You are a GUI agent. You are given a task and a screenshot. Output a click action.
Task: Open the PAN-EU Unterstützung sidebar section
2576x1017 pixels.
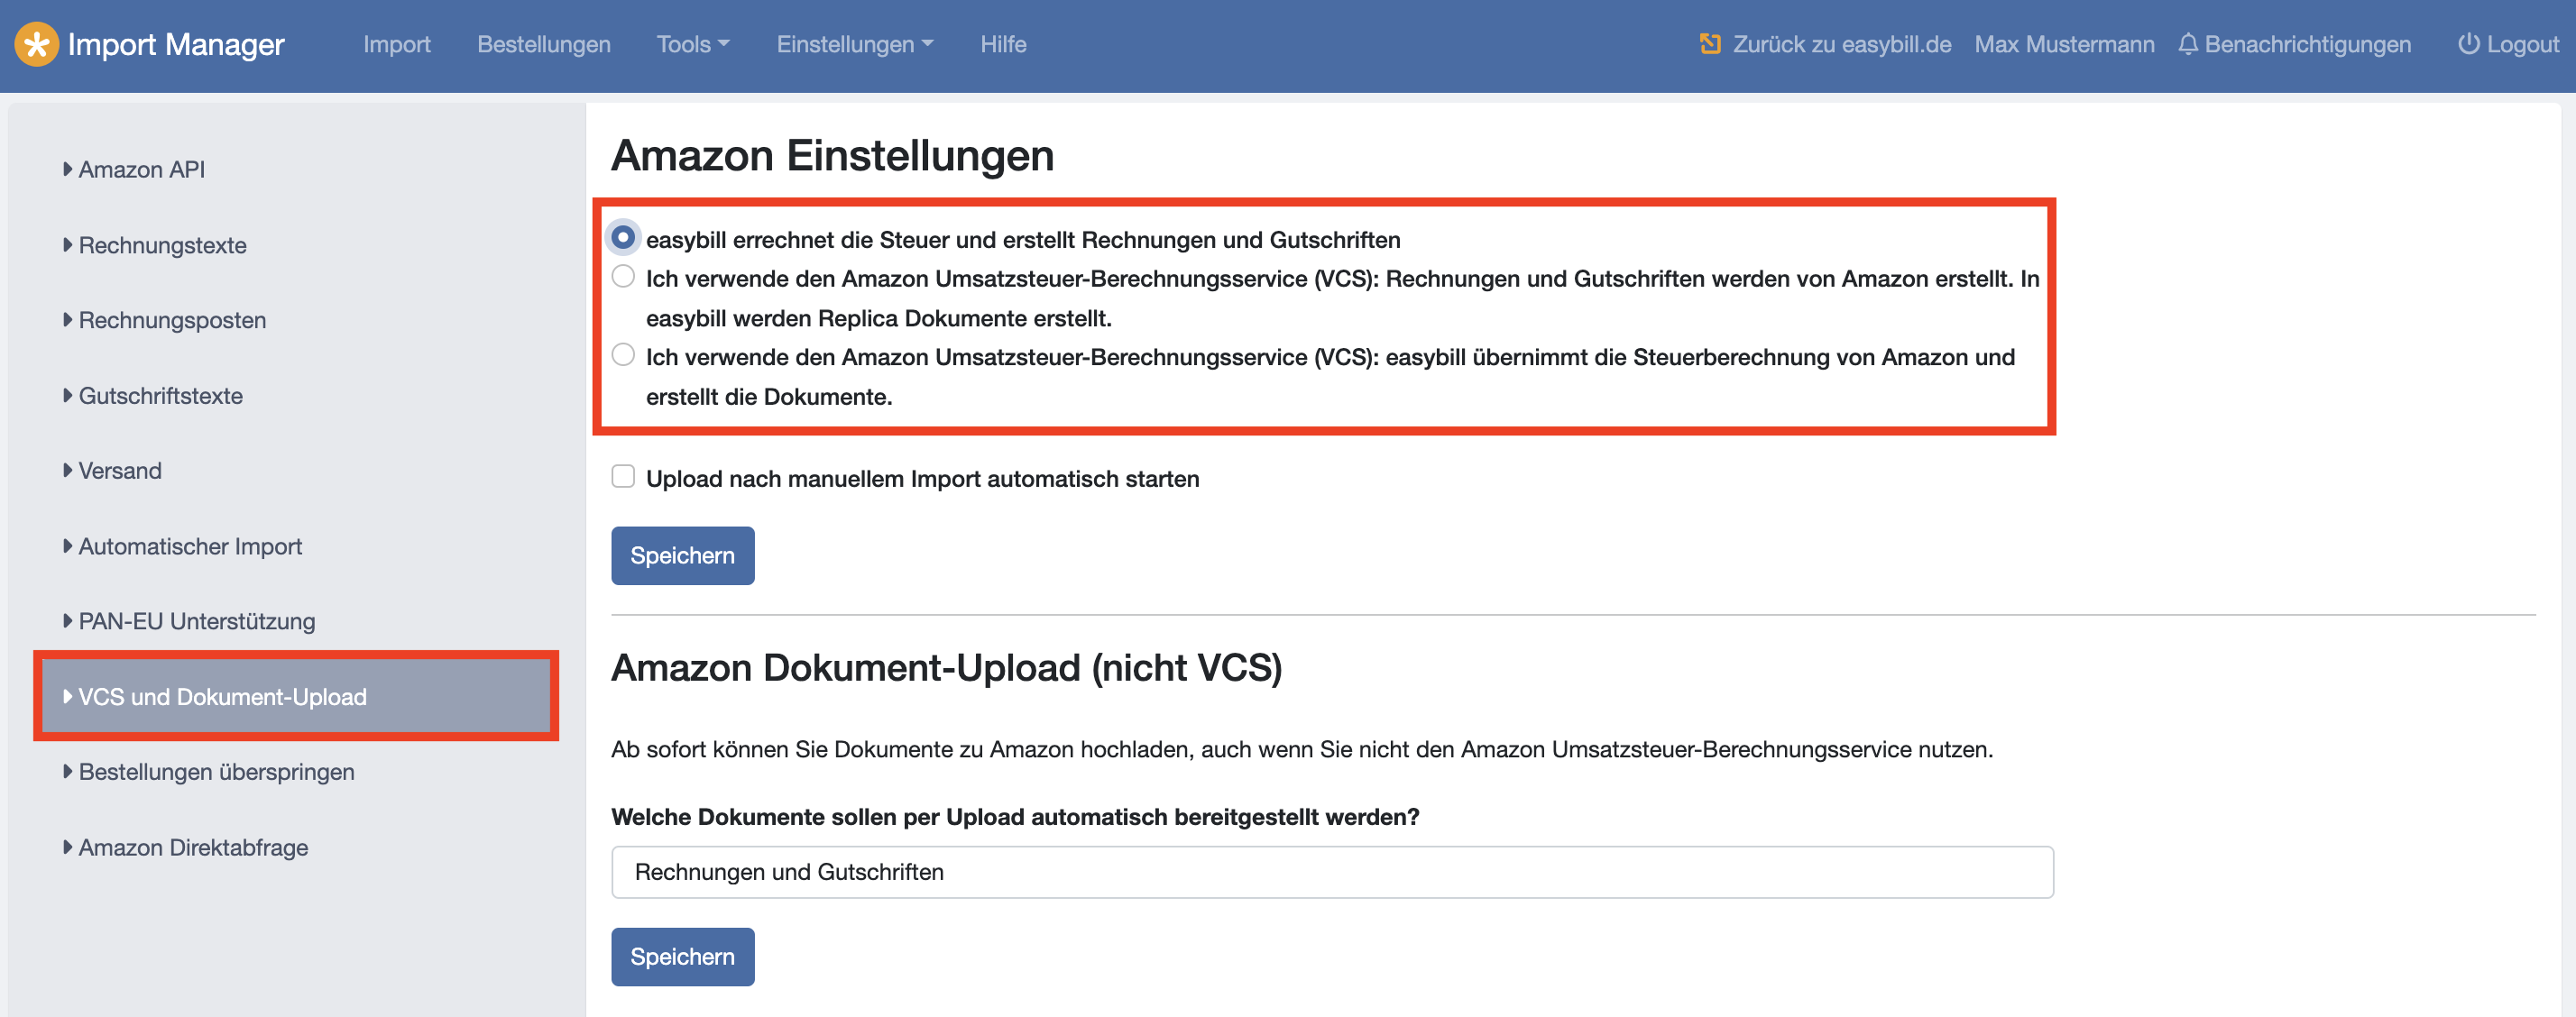click(196, 621)
